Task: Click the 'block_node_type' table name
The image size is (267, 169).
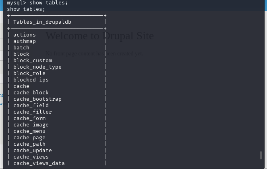Action: [x=37, y=67]
